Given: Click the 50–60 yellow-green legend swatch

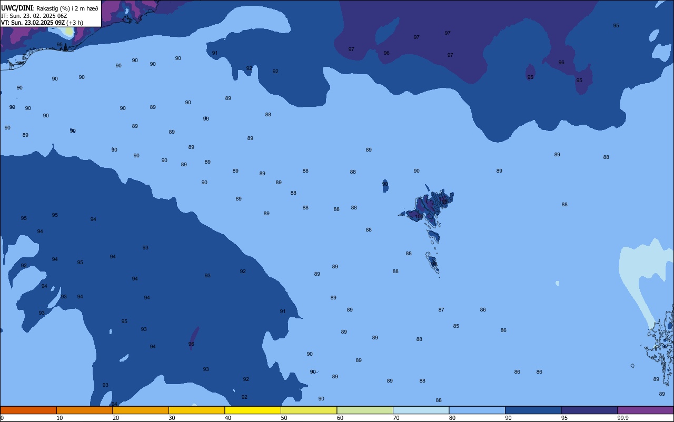Looking at the screenshot, I should point(309,410).
